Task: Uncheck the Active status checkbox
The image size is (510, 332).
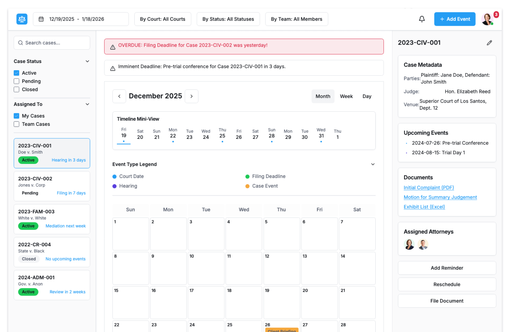Action: click(16, 73)
